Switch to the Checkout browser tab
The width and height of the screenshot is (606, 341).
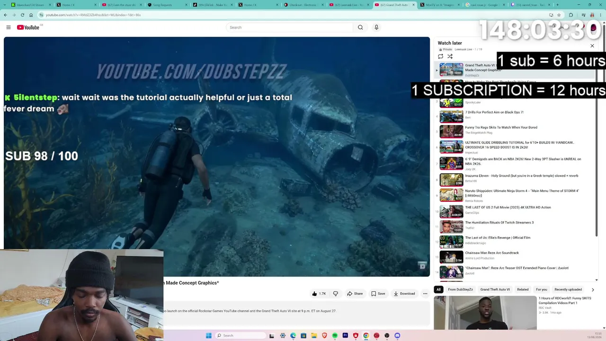[x=303, y=5]
